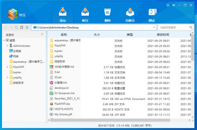Switch to grid icon view
The height and width of the screenshot is (130, 197).
pyautogui.click(x=22, y=27)
